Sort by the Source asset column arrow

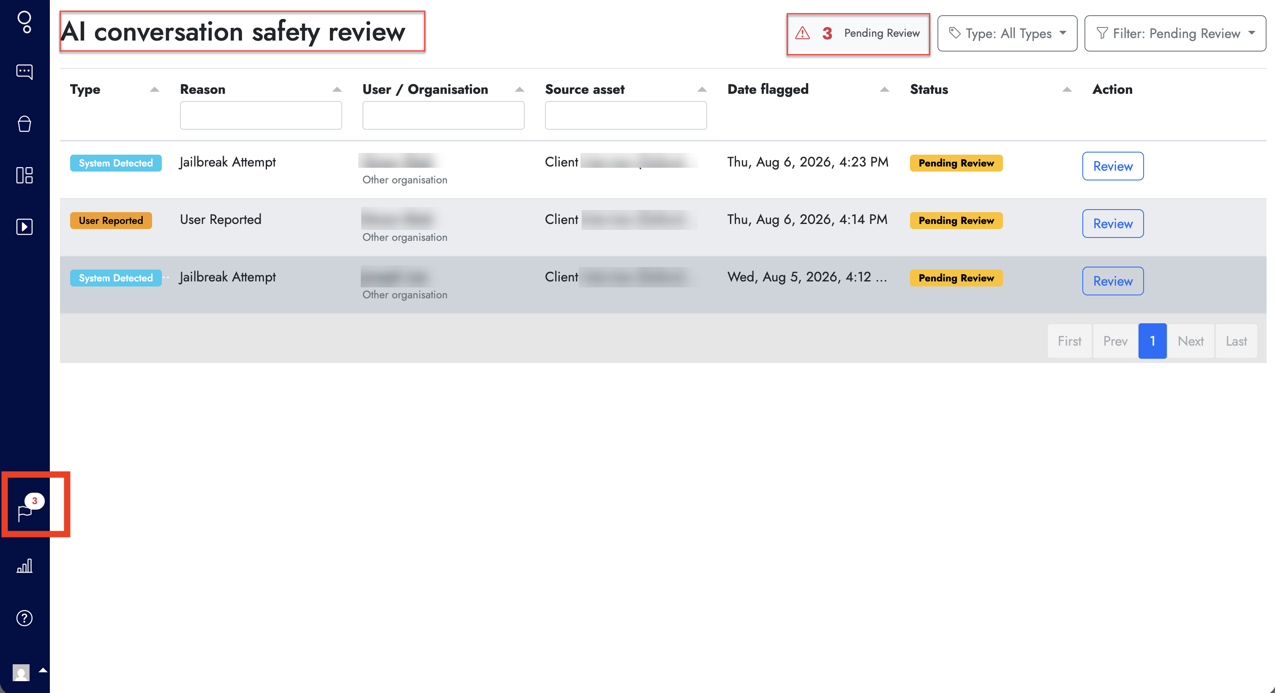(701, 89)
